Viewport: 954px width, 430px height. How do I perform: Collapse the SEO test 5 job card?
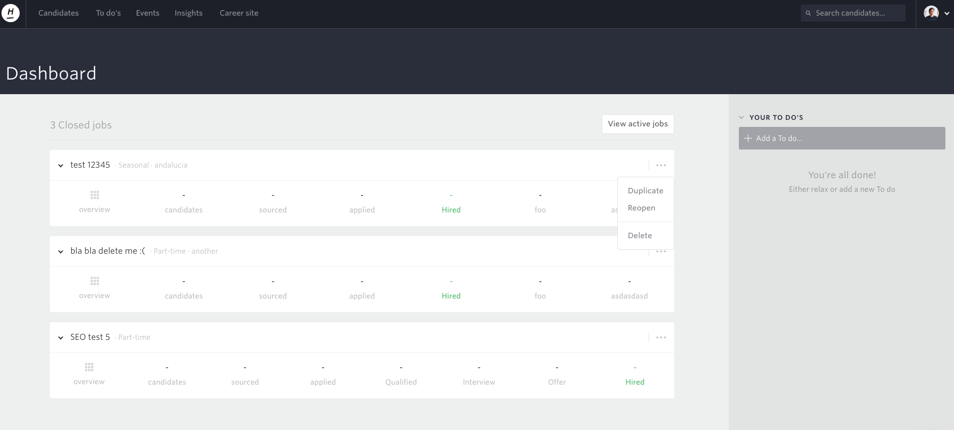coord(60,338)
